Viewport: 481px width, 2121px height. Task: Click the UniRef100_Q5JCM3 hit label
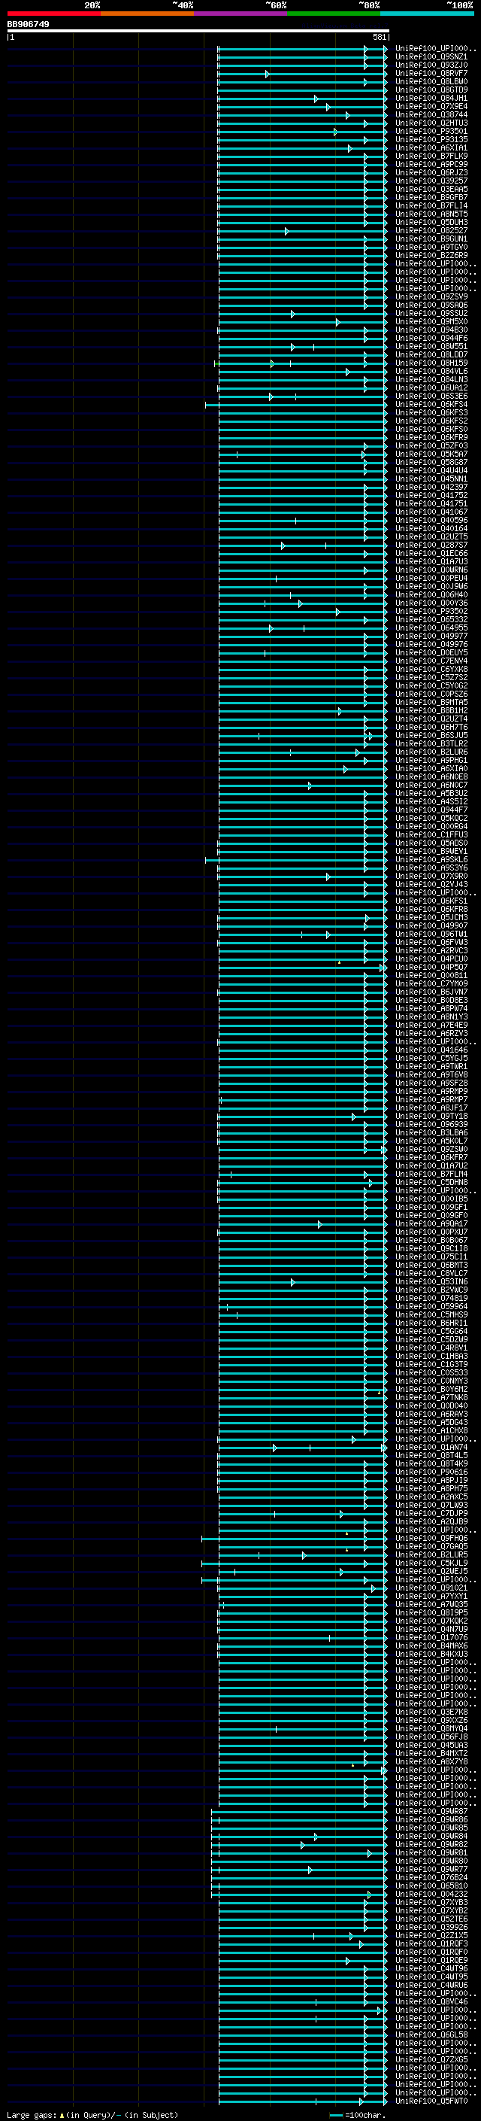(431, 918)
